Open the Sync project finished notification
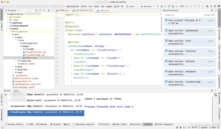This screenshot has height=129, width=221. (190, 22)
